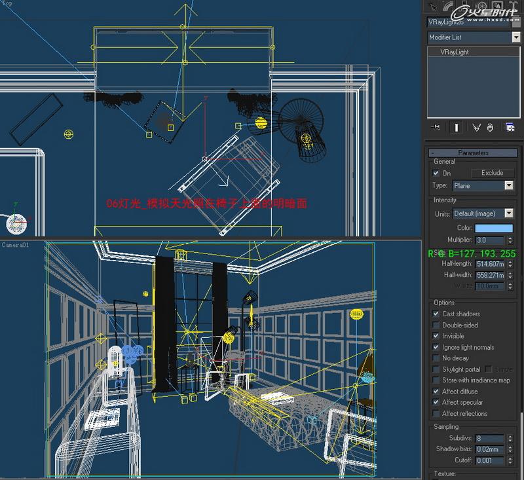Enable Affect reflections checkbox

pos(436,413)
